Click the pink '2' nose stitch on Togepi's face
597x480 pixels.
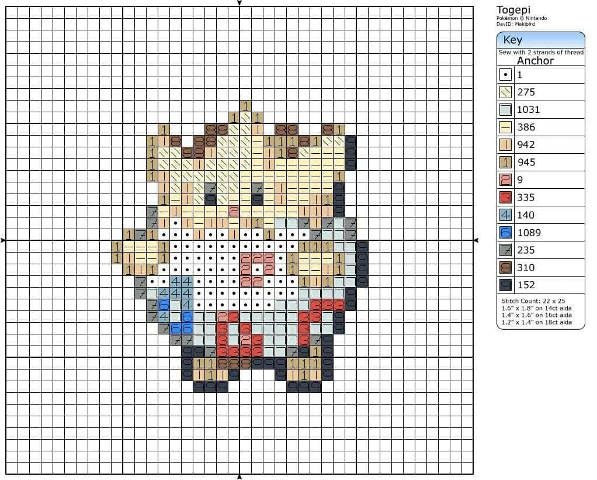(234, 211)
